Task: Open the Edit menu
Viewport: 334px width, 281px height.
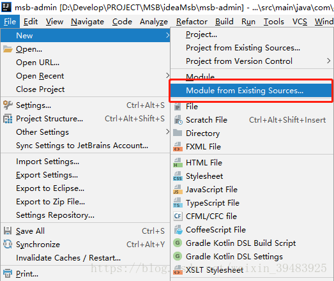Action: pyautogui.click(x=31, y=22)
